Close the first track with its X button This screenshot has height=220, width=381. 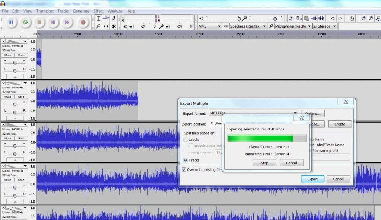(x=4, y=42)
